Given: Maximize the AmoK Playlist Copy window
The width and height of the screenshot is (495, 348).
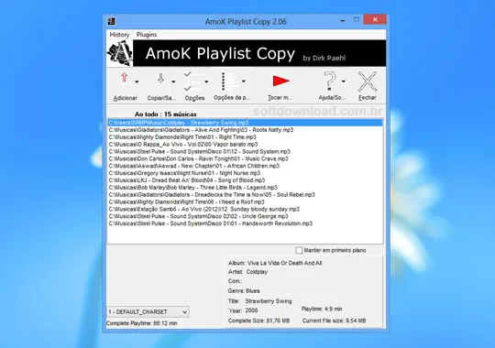Looking at the screenshot, I should pos(357,19).
